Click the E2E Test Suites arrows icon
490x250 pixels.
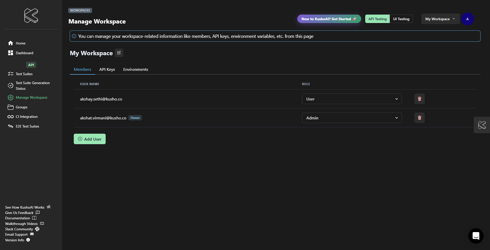(x=10, y=126)
